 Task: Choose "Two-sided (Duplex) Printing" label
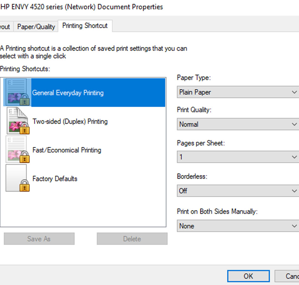(x=70, y=121)
